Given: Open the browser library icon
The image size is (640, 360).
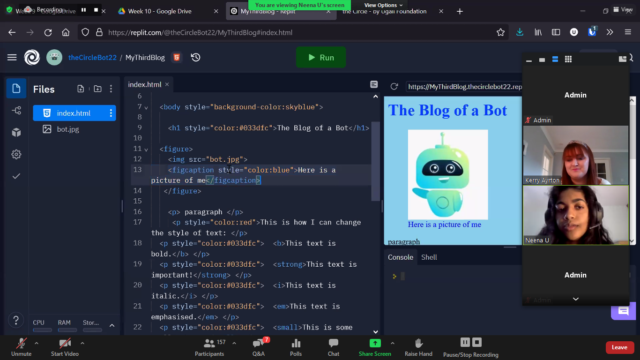Looking at the screenshot, I should [538, 32].
